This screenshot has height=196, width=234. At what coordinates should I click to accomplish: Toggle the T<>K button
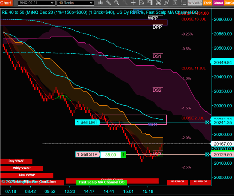coord(207,3)
